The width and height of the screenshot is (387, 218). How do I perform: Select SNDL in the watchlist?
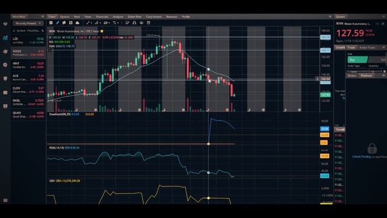coord(28,102)
